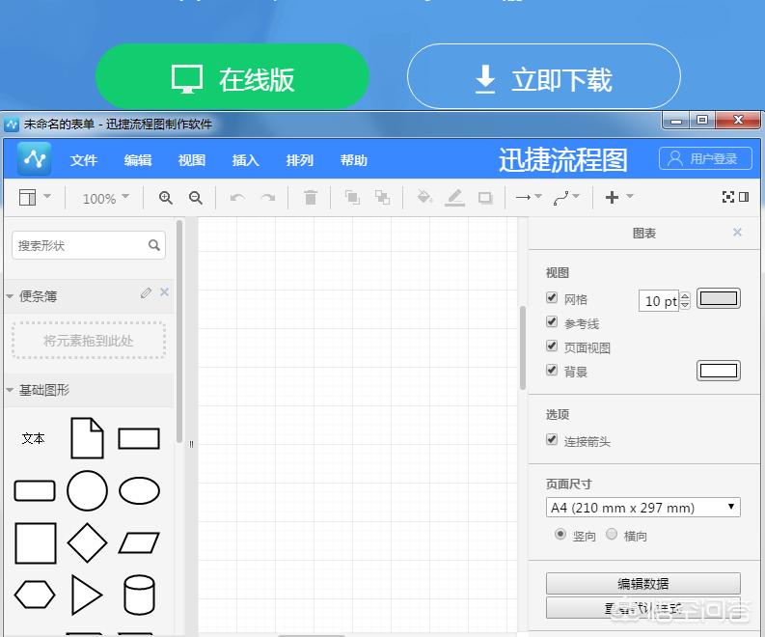Open the plus insert dropdown

(619, 197)
